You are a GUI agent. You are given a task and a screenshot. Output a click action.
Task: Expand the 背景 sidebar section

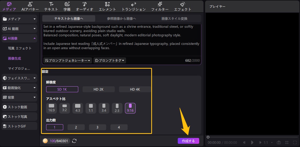pos(19,98)
